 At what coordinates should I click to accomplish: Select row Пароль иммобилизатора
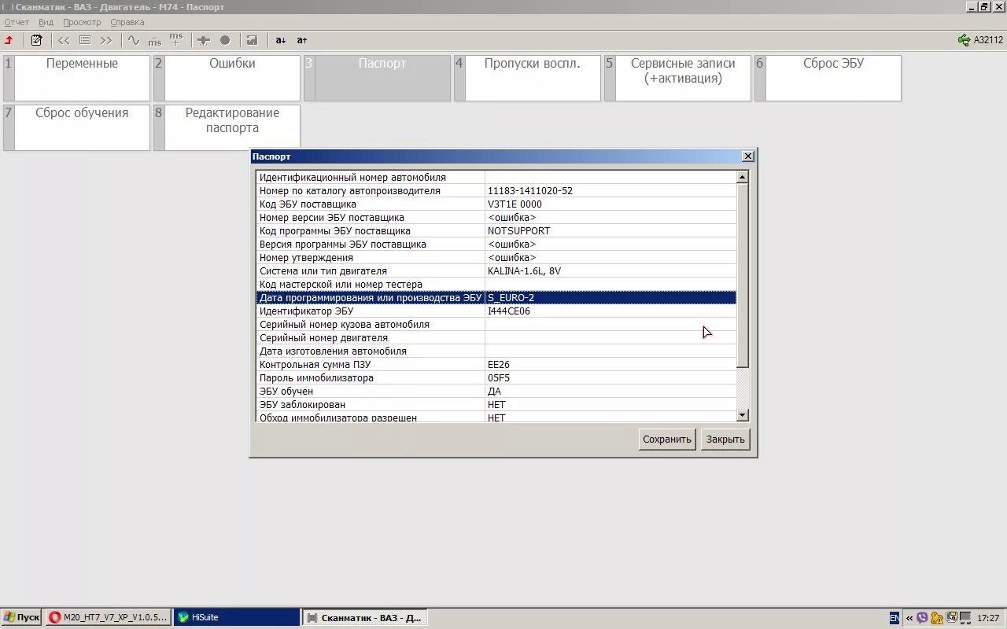tap(496, 378)
